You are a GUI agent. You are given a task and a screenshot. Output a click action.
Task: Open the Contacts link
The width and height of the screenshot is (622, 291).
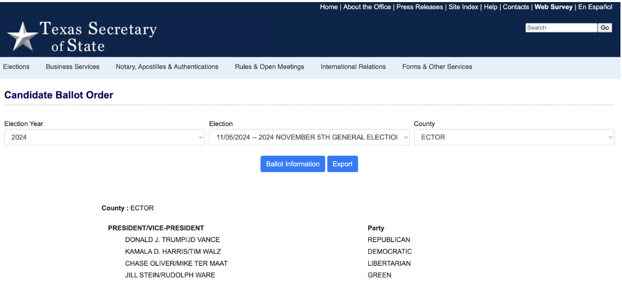click(x=516, y=7)
